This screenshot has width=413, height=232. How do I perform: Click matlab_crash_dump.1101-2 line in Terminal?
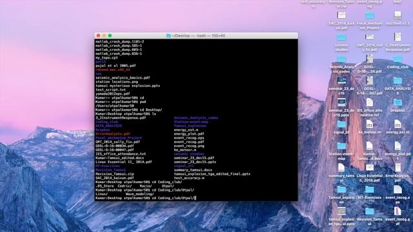click(x=119, y=41)
